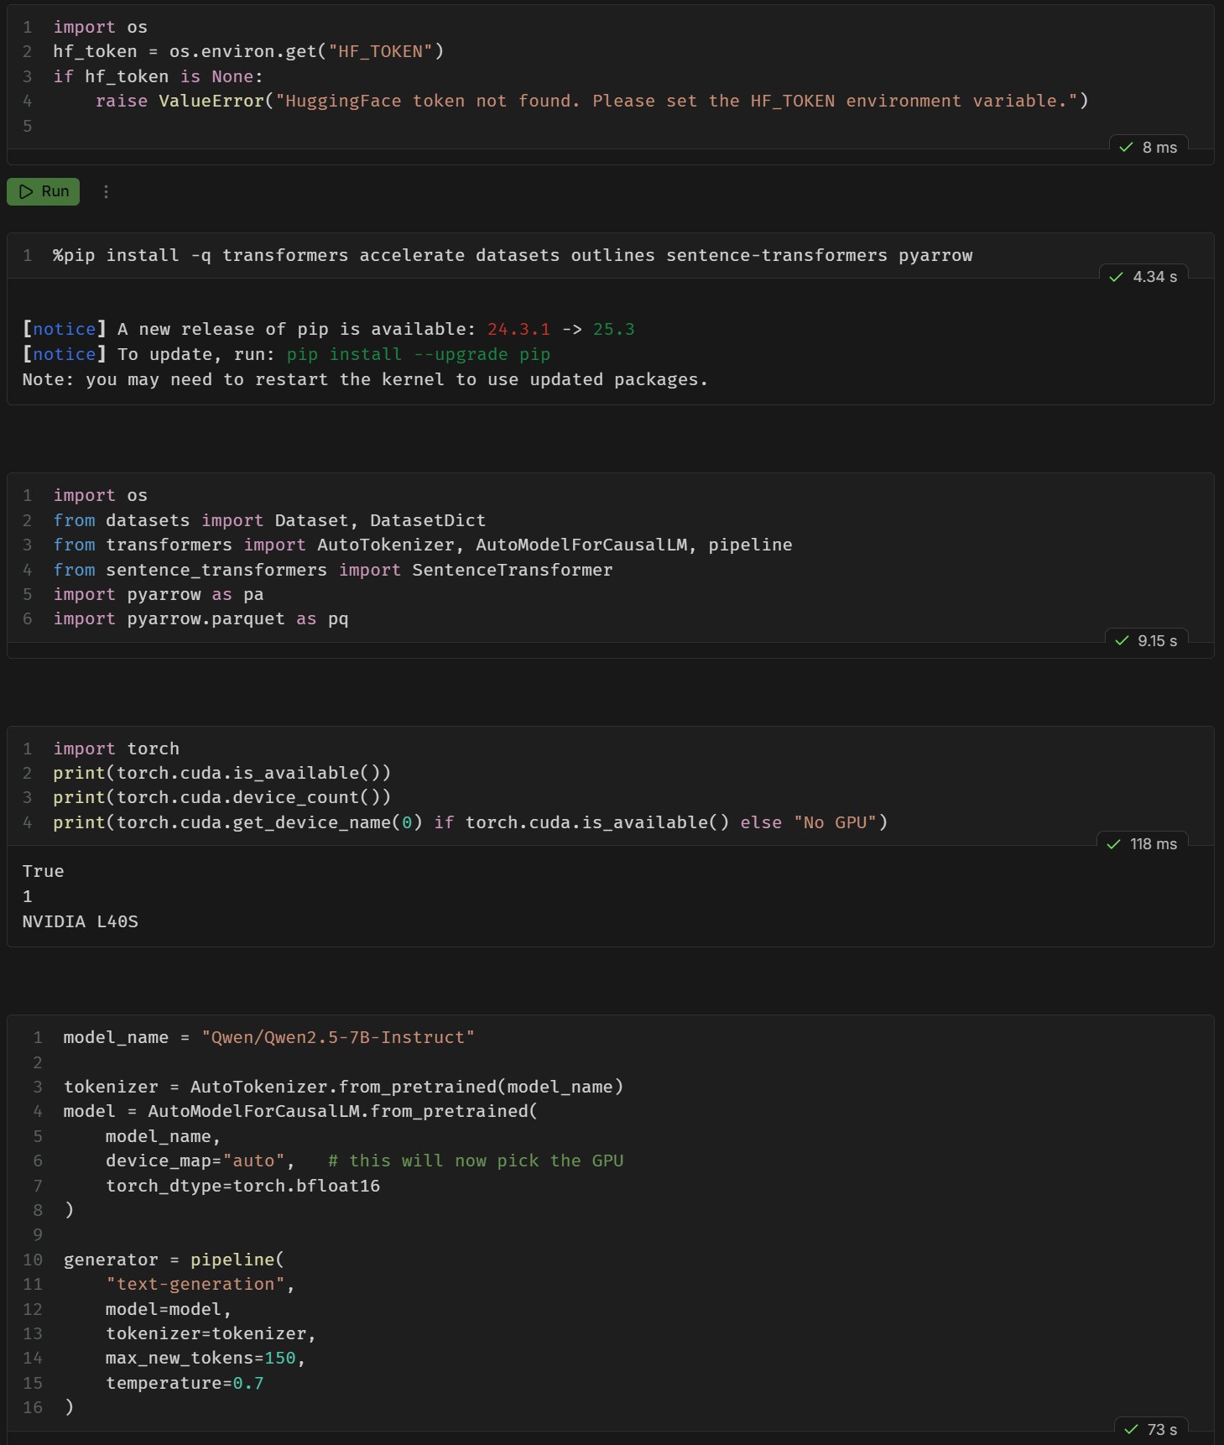Click the 4.34 s execution status badge
The image size is (1224, 1445).
pos(1143,276)
